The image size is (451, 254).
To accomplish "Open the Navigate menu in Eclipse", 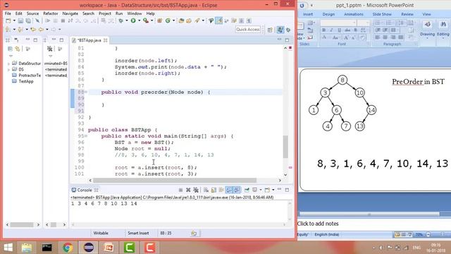I will (70, 13).
